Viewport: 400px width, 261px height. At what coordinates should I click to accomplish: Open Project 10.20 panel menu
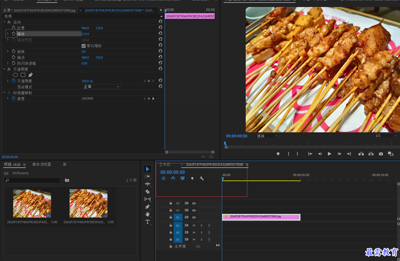pyautogui.click(x=24, y=165)
